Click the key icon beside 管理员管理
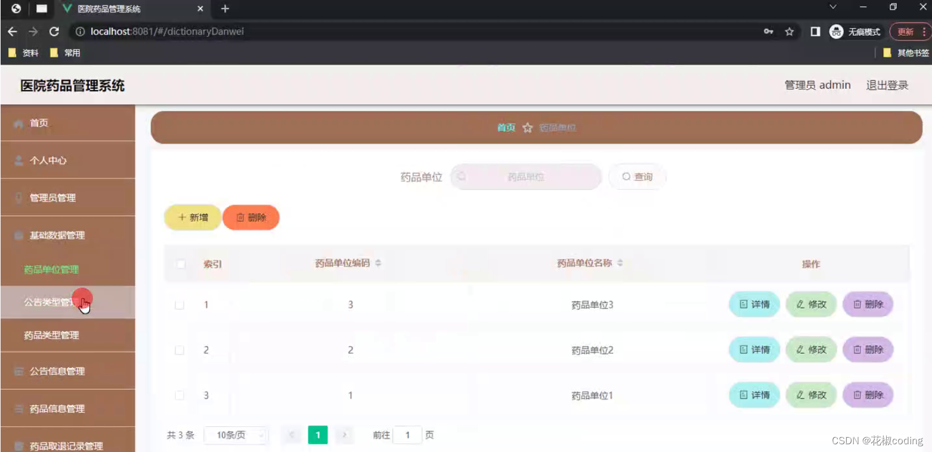This screenshot has height=452, width=932. click(18, 197)
